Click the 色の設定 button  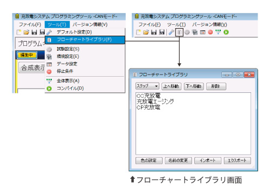149,160
